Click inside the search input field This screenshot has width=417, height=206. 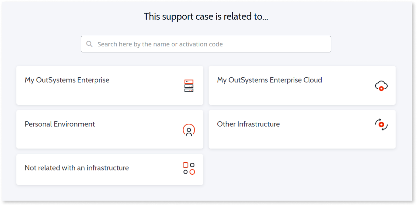[x=206, y=44]
